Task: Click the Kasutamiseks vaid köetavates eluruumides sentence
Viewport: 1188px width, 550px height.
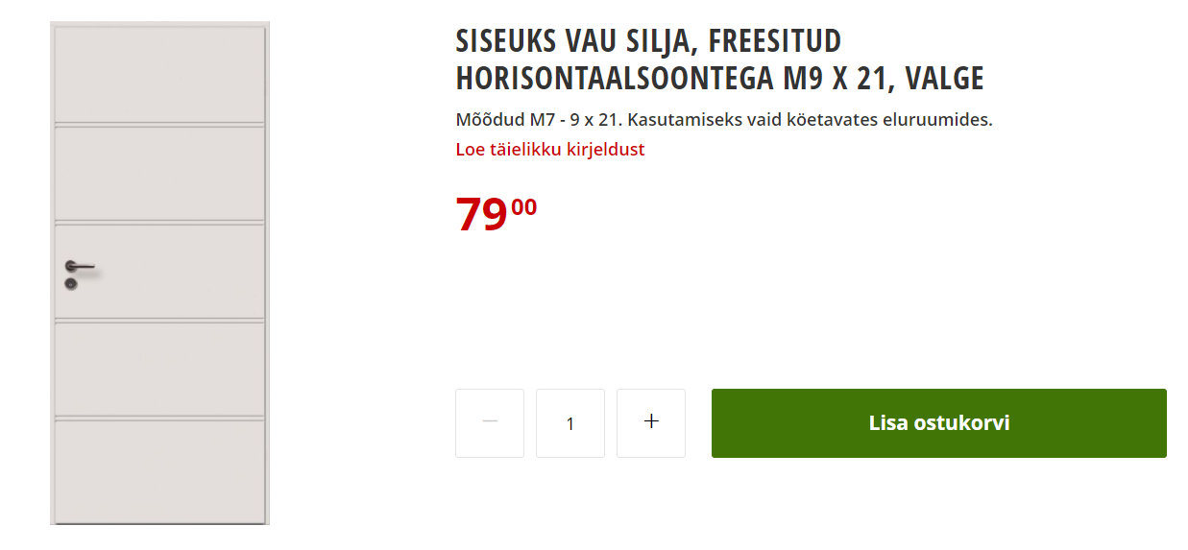Action: 810,121
